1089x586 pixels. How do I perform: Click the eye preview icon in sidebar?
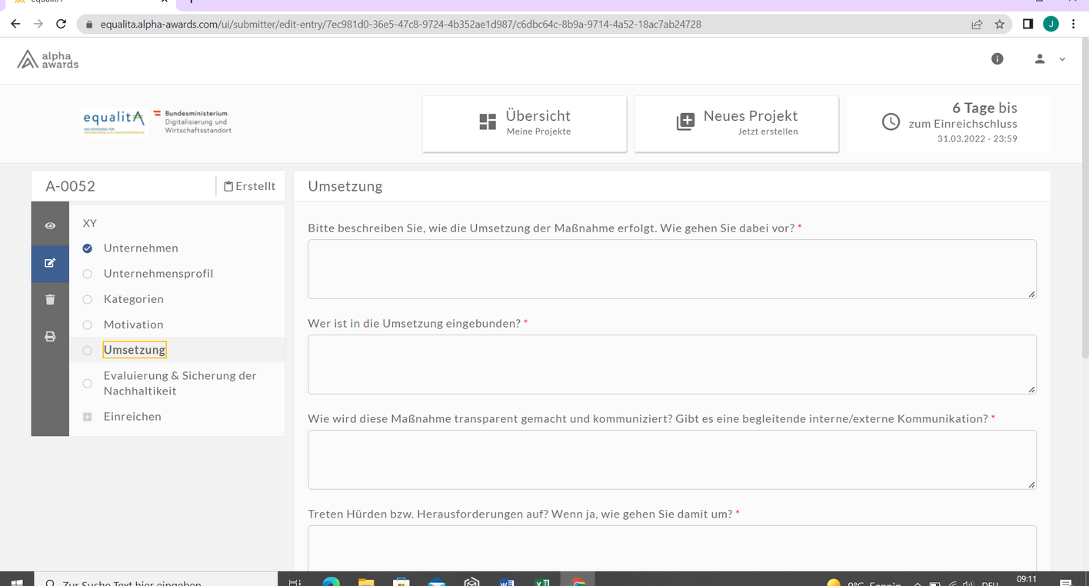tap(50, 225)
